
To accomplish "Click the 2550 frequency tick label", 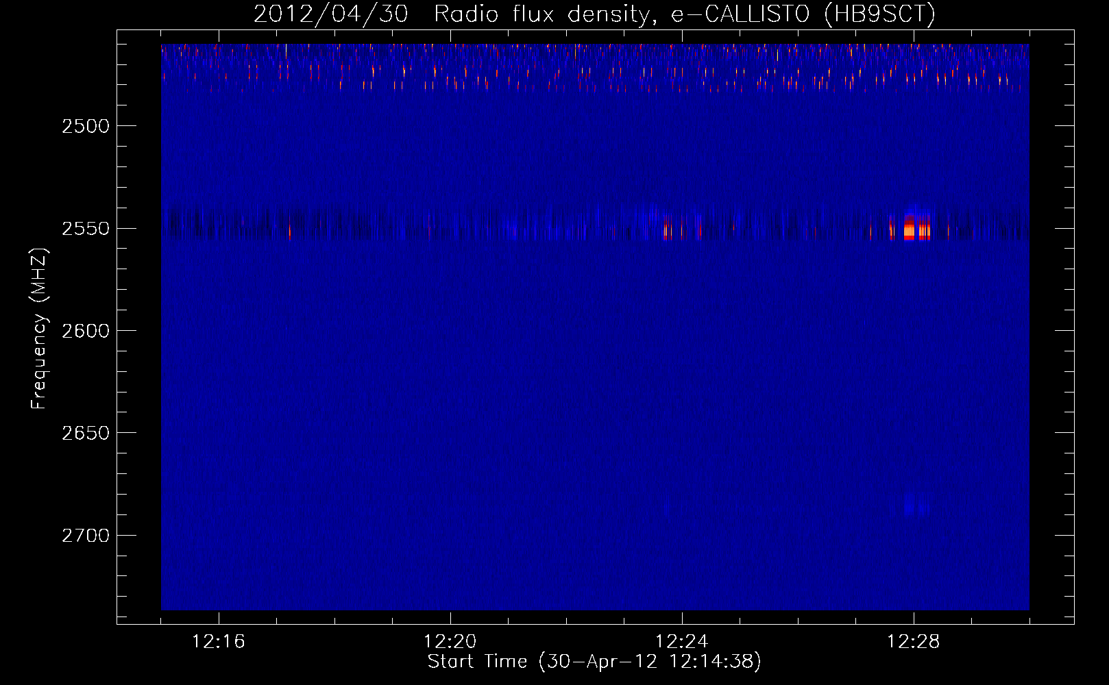I will point(86,229).
